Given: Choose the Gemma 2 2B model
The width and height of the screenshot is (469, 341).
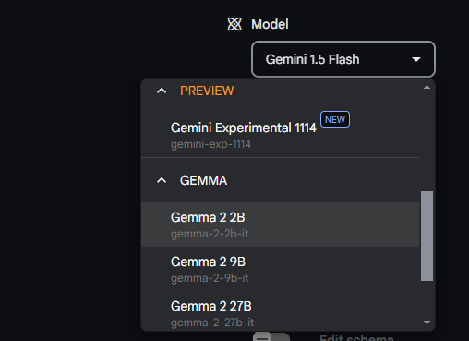Looking at the screenshot, I should tap(280, 225).
